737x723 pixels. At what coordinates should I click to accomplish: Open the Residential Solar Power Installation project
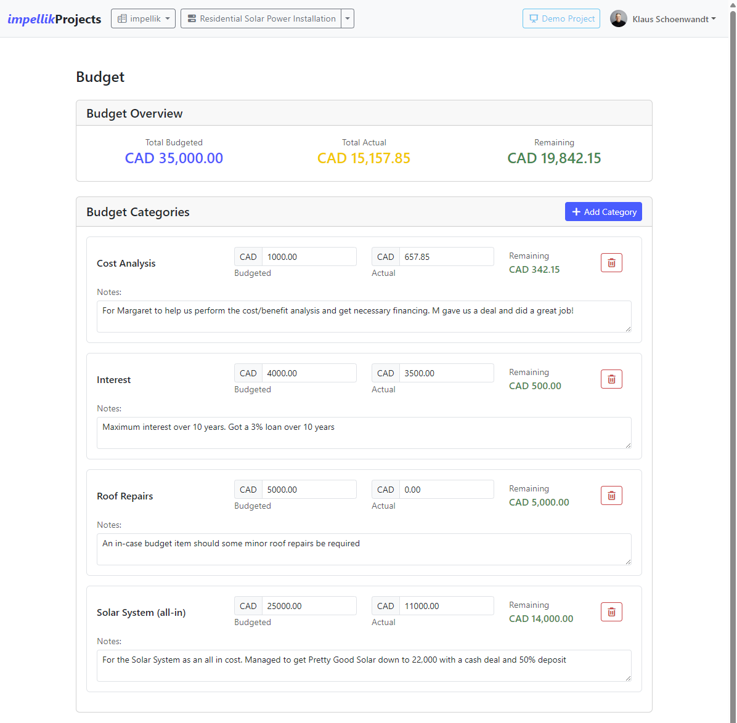(261, 19)
